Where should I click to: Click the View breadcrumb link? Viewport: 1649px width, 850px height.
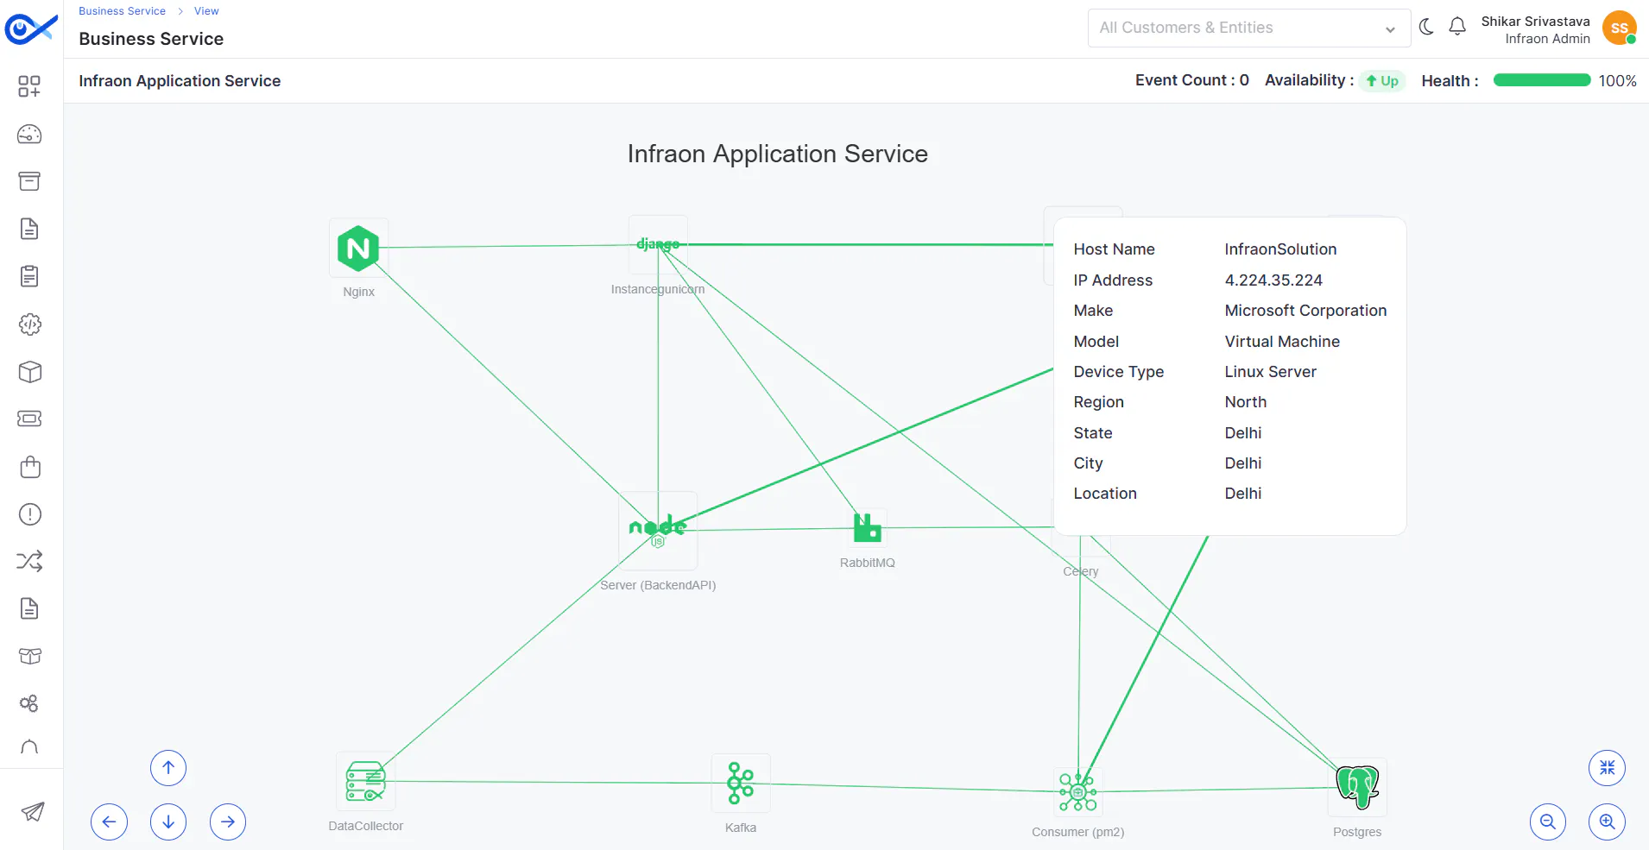(206, 11)
